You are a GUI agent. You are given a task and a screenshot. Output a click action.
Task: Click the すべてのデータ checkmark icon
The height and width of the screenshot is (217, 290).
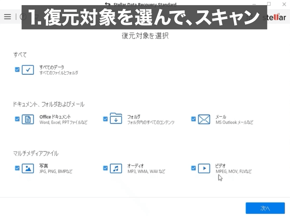[x=27, y=69]
